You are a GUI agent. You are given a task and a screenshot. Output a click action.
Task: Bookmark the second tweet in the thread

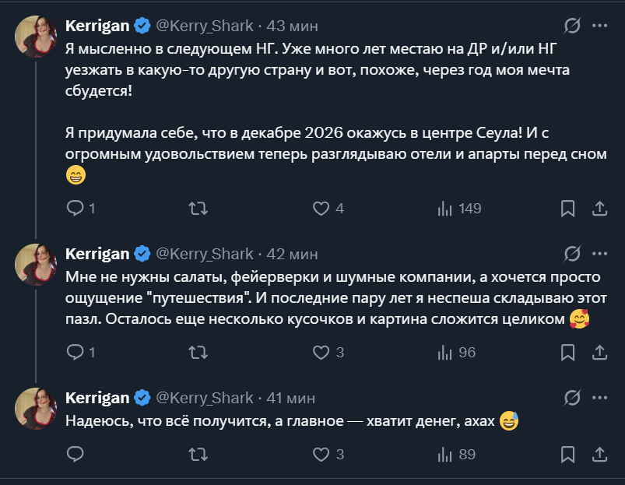pos(568,353)
